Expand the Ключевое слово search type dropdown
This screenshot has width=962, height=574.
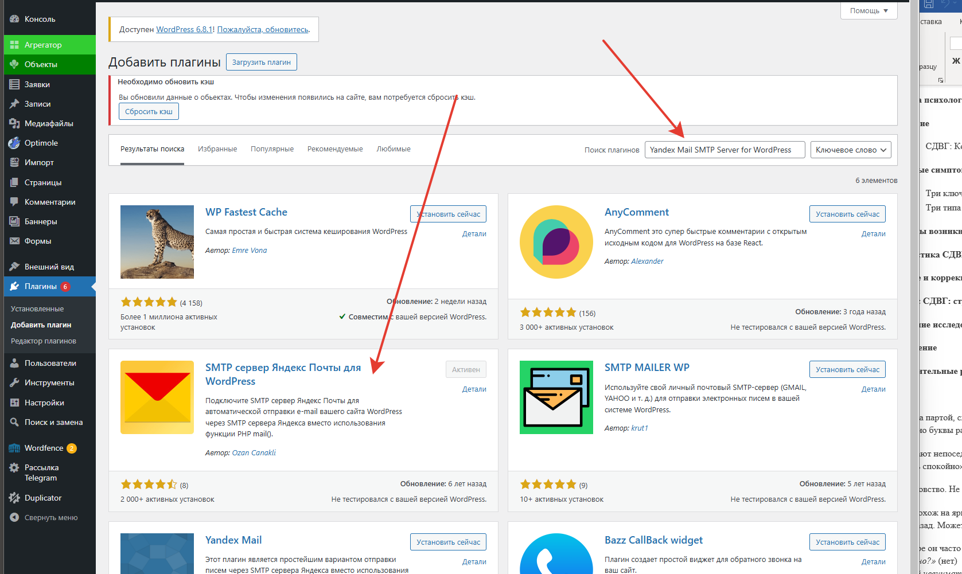point(850,150)
